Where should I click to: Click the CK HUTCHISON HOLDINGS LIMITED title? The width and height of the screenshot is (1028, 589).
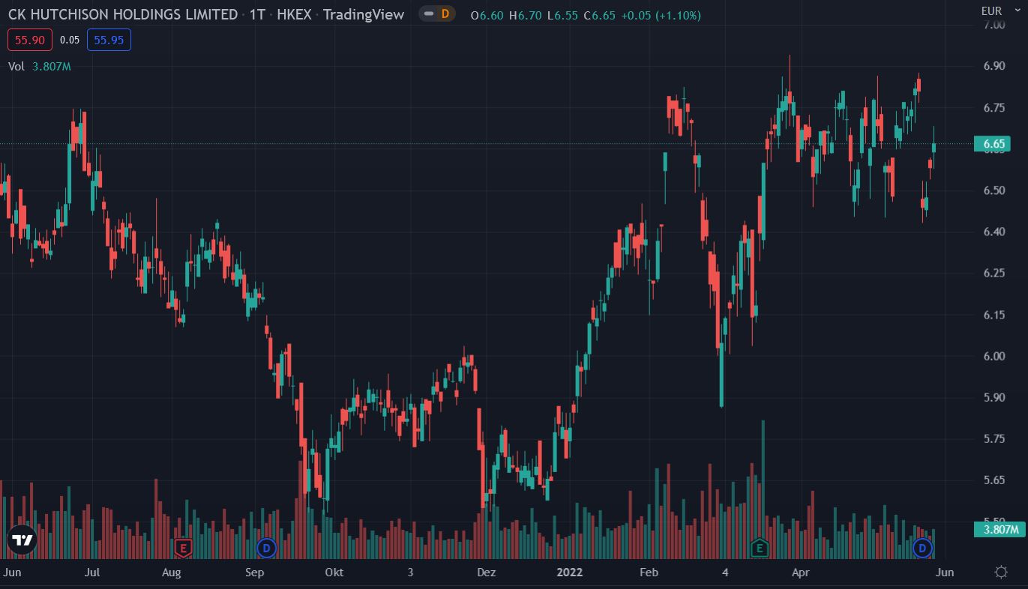[x=123, y=14]
